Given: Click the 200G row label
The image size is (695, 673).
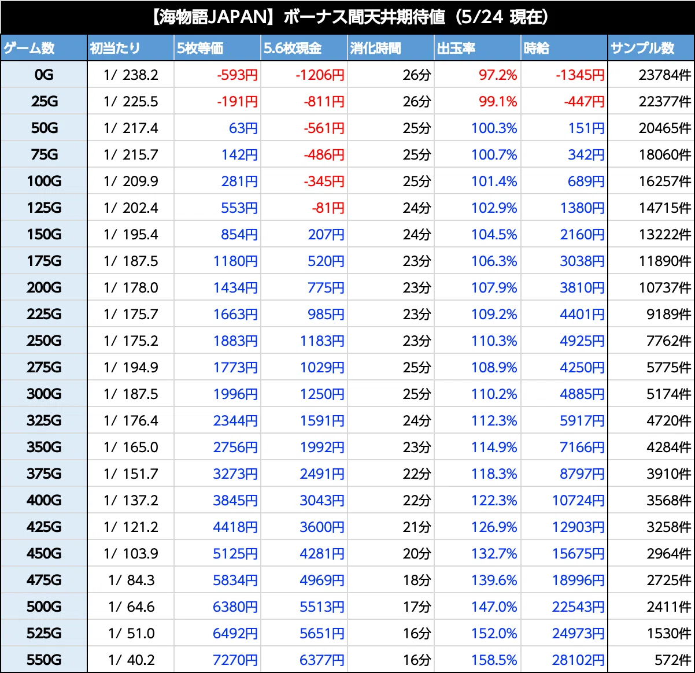Looking at the screenshot, I should pyautogui.click(x=44, y=287).
